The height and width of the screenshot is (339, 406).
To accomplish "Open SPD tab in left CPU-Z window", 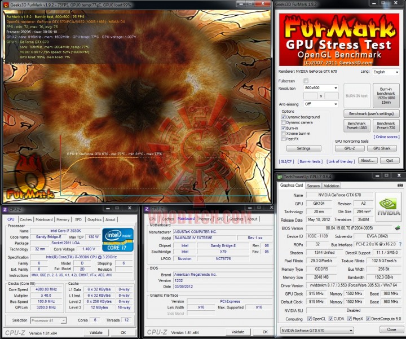I will pyautogui.click(x=78, y=219).
